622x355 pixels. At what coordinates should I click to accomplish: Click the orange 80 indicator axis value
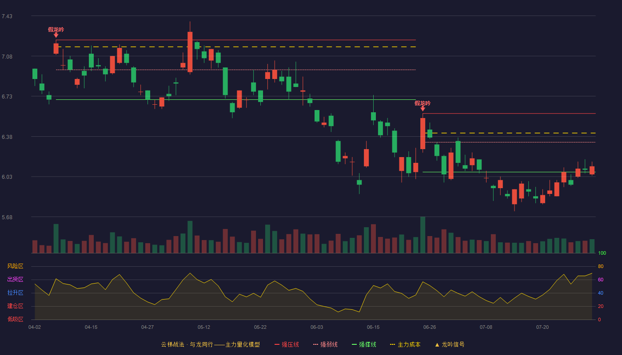(x=601, y=266)
